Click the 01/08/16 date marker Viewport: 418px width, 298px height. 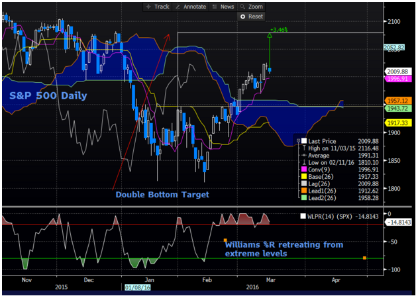tap(138, 287)
